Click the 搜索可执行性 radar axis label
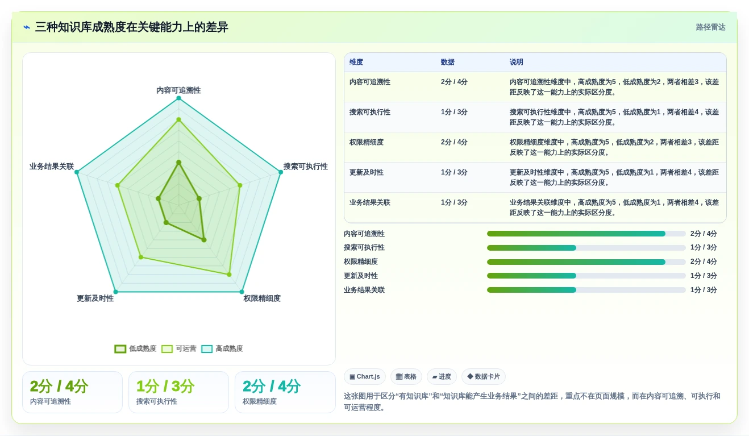 306,167
